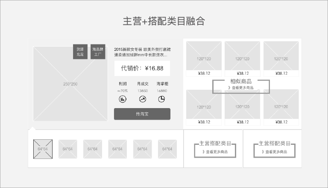The image size is (328, 188).
Task: Click the 货源充足 badge
Action: (x=80, y=52)
